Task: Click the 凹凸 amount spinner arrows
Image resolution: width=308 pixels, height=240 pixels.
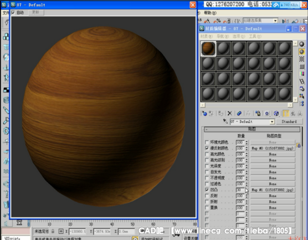Action: (247, 190)
